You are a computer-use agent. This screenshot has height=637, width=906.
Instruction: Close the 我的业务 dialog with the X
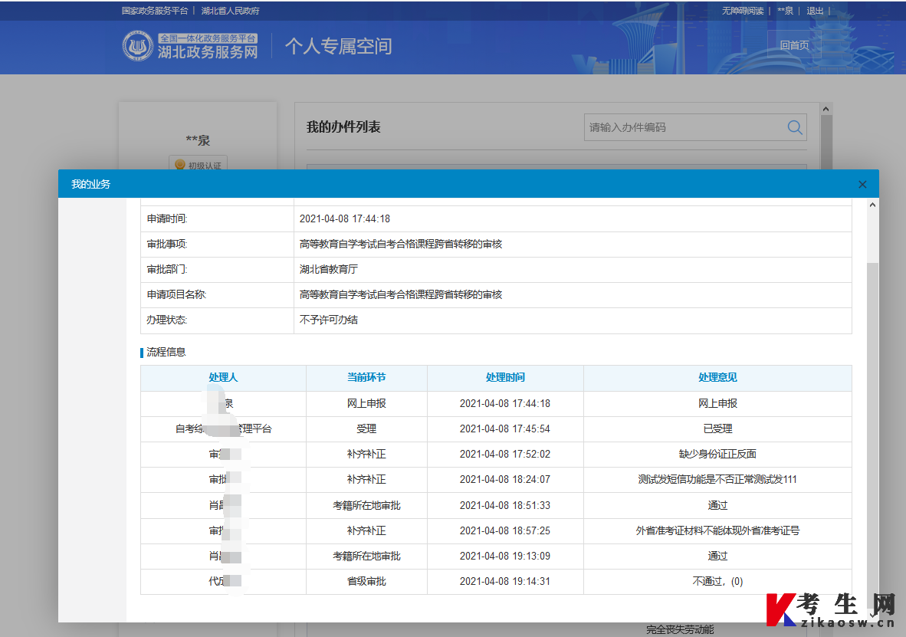pyautogui.click(x=862, y=185)
